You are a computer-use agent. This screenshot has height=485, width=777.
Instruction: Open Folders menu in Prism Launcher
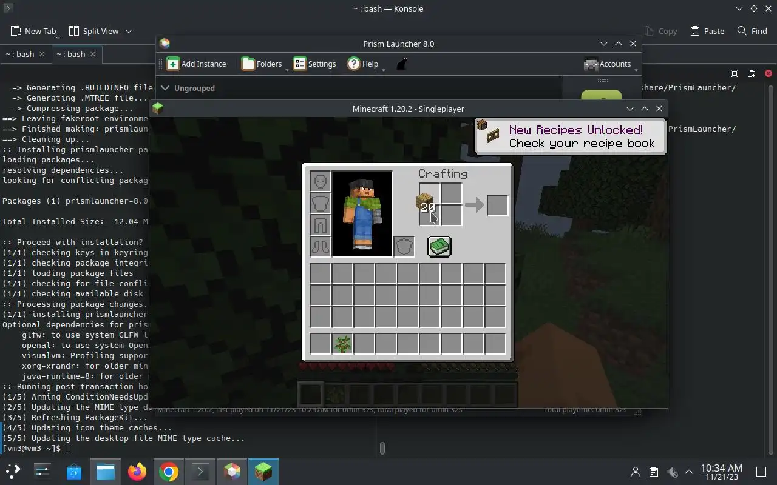click(262, 64)
